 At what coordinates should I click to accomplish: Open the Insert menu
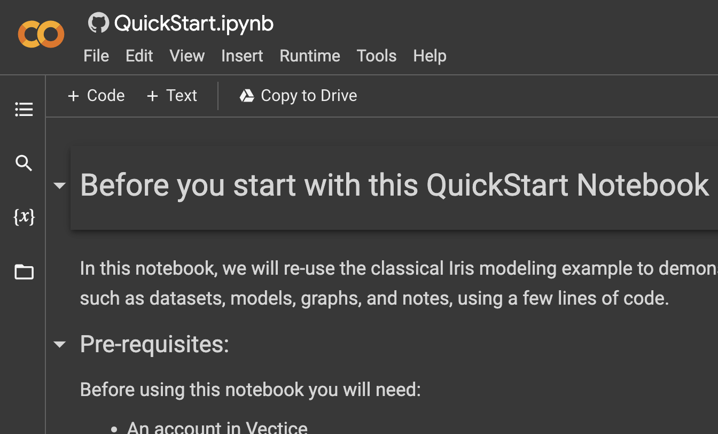pyautogui.click(x=242, y=56)
